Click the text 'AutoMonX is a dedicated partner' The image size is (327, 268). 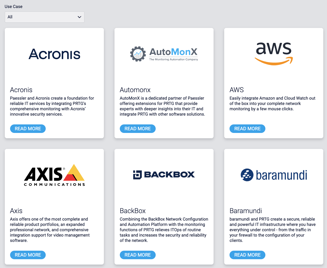162,106
